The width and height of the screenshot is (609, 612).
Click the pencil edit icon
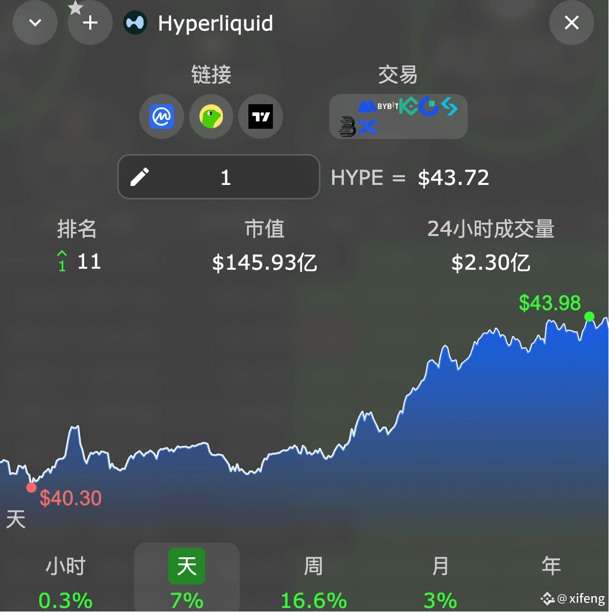tap(139, 177)
